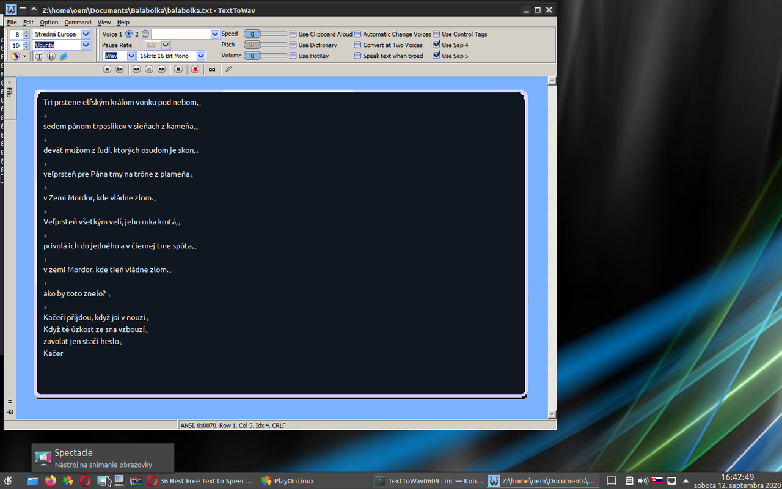
Task: Select the Voice 2 radio button
Action: (x=145, y=34)
